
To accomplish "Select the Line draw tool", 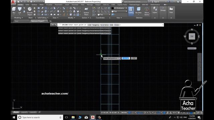I will tap(55, 11).
